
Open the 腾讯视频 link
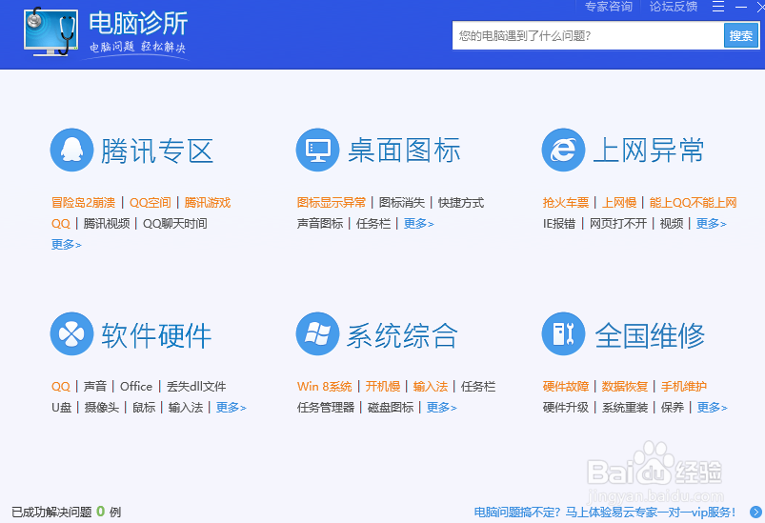(107, 224)
